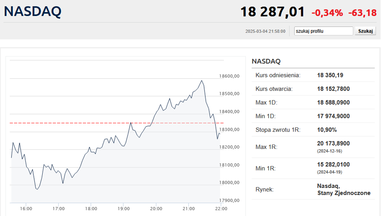Click the 18500,00 axis label on chart
Screen dimensions: 381x216
click(x=229, y=94)
